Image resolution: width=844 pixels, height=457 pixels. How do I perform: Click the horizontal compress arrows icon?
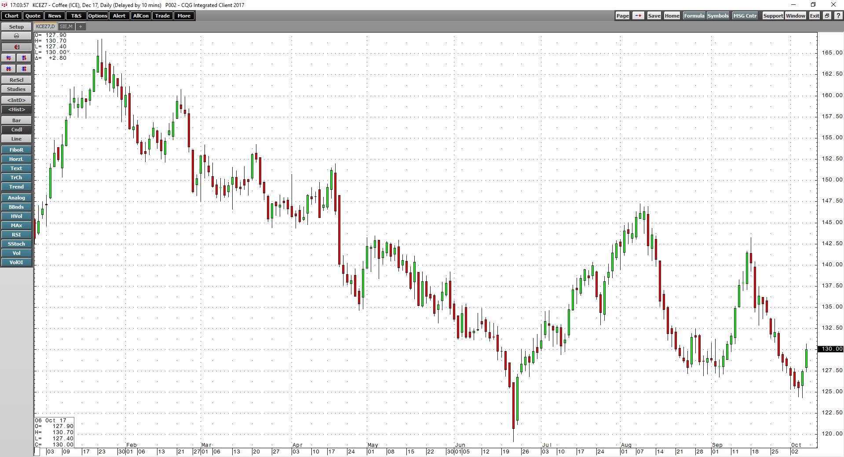(8, 69)
